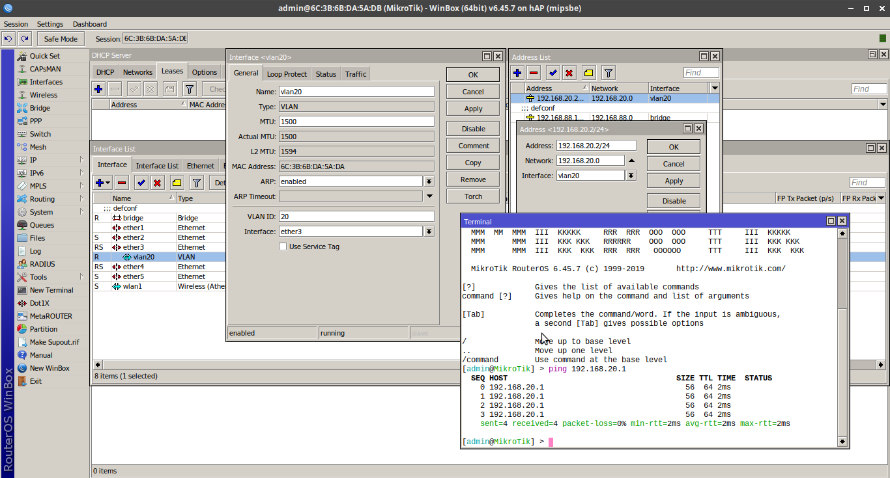The width and height of the screenshot is (890, 478).
Task: Click the filter funnel icon in Address List
Action: click(x=607, y=73)
